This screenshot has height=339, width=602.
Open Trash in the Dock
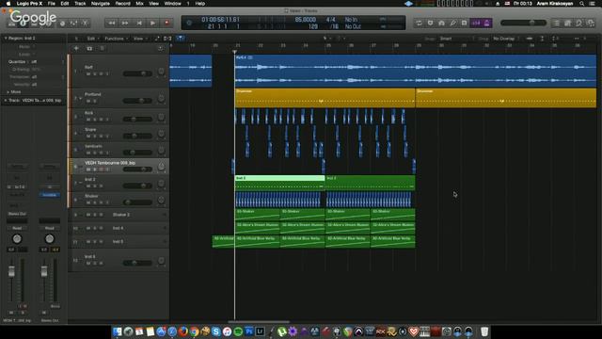tap(484, 331)
